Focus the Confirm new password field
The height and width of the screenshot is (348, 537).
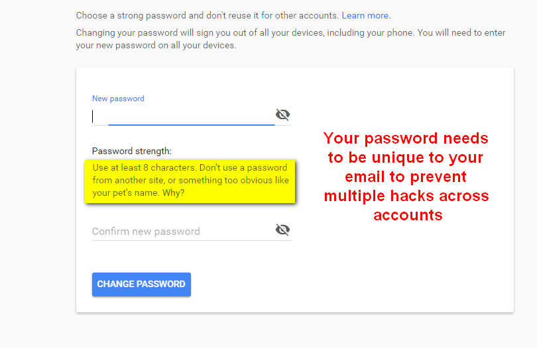click(x=183, y=232)
